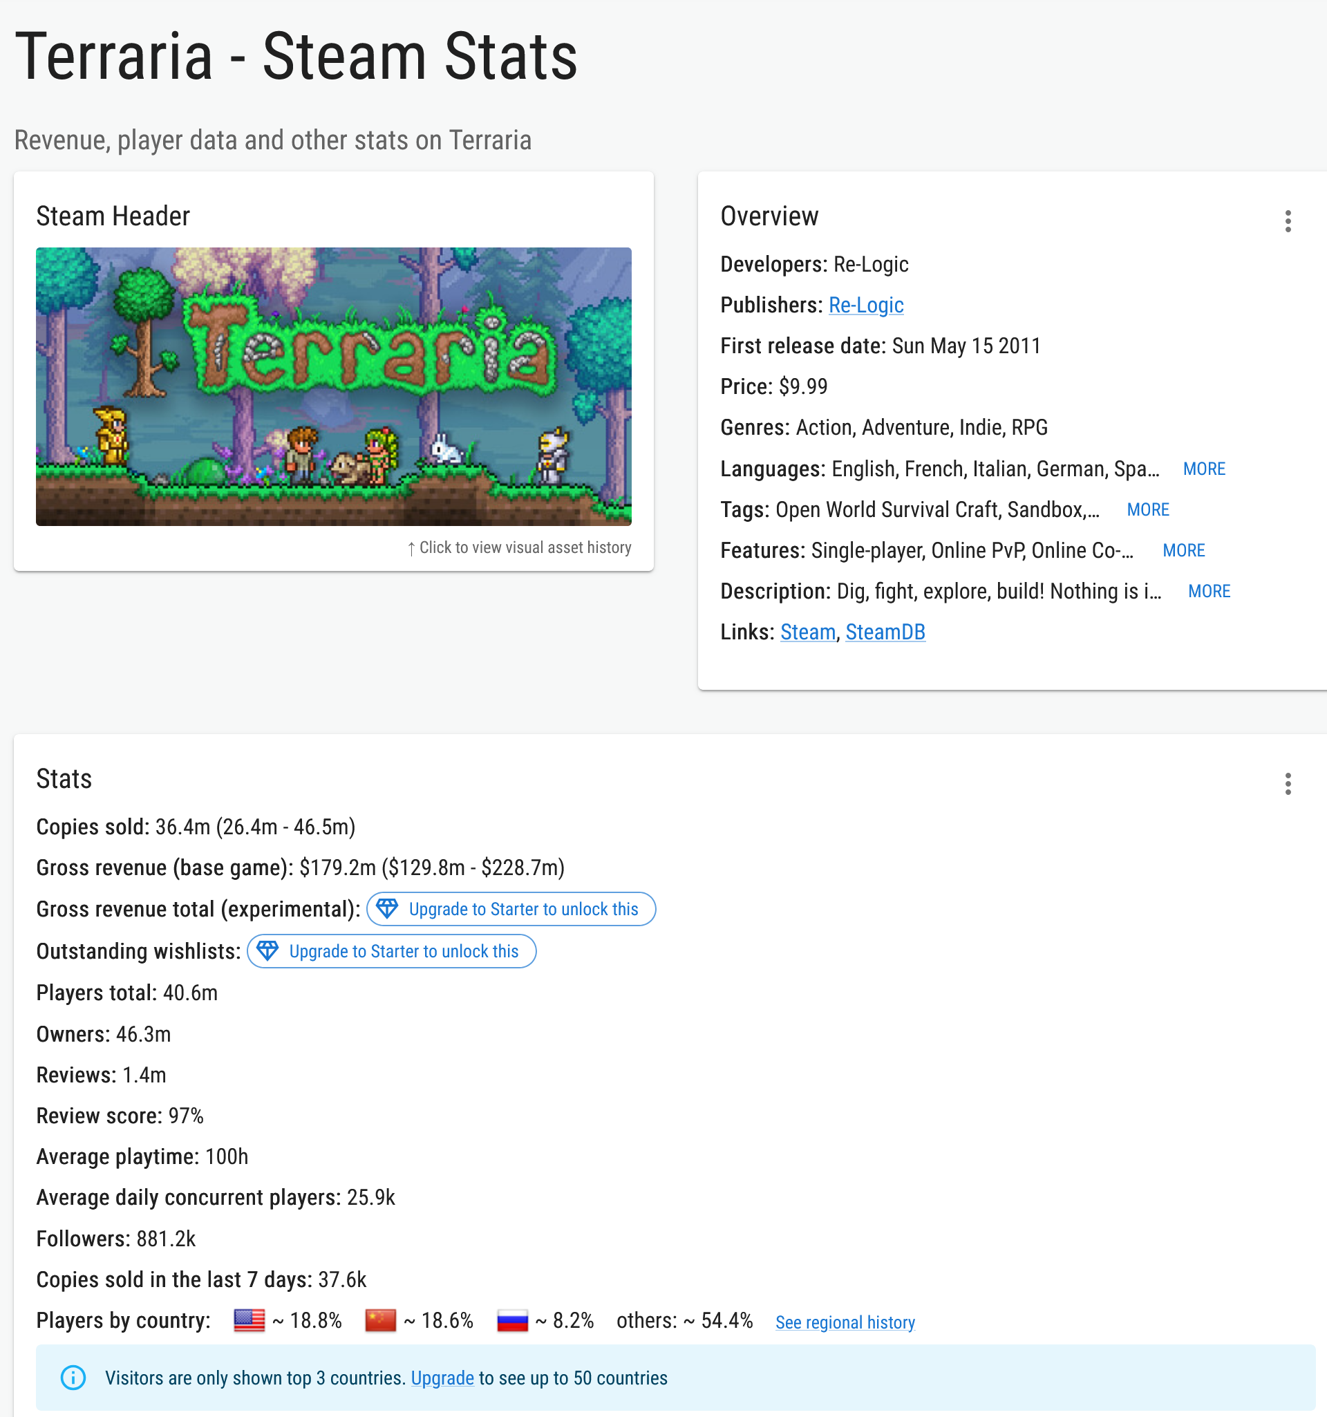Click 'Click to view visual asset history' caption
1327x1417 pixels.
tap(519, 547)
